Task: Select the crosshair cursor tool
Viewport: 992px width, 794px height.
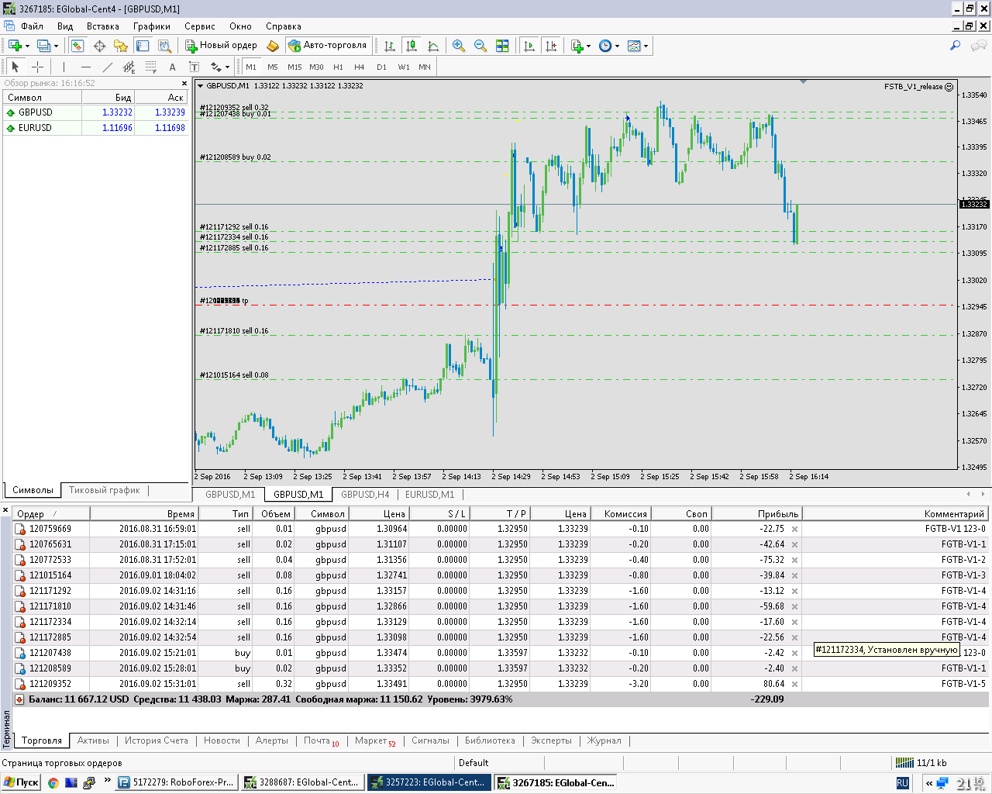Action: pos(36,67)
